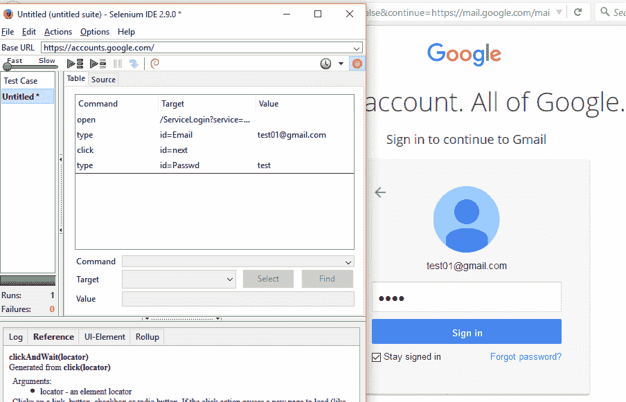Expand the scheduler dropdown arrow
Screen dimensions: 626x402
341,64
